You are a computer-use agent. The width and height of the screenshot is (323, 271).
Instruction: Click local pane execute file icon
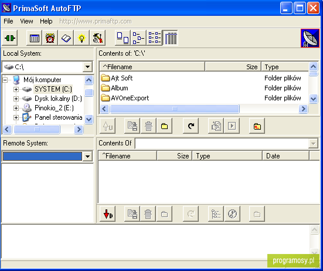coord(232,126)
